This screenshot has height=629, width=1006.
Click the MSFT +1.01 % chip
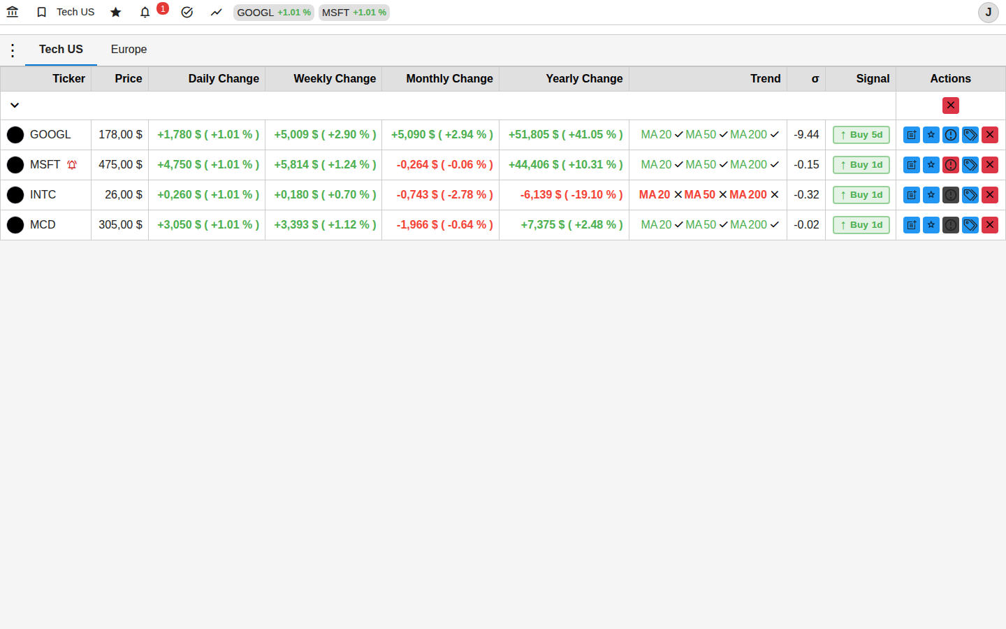(x=354, y=13)
